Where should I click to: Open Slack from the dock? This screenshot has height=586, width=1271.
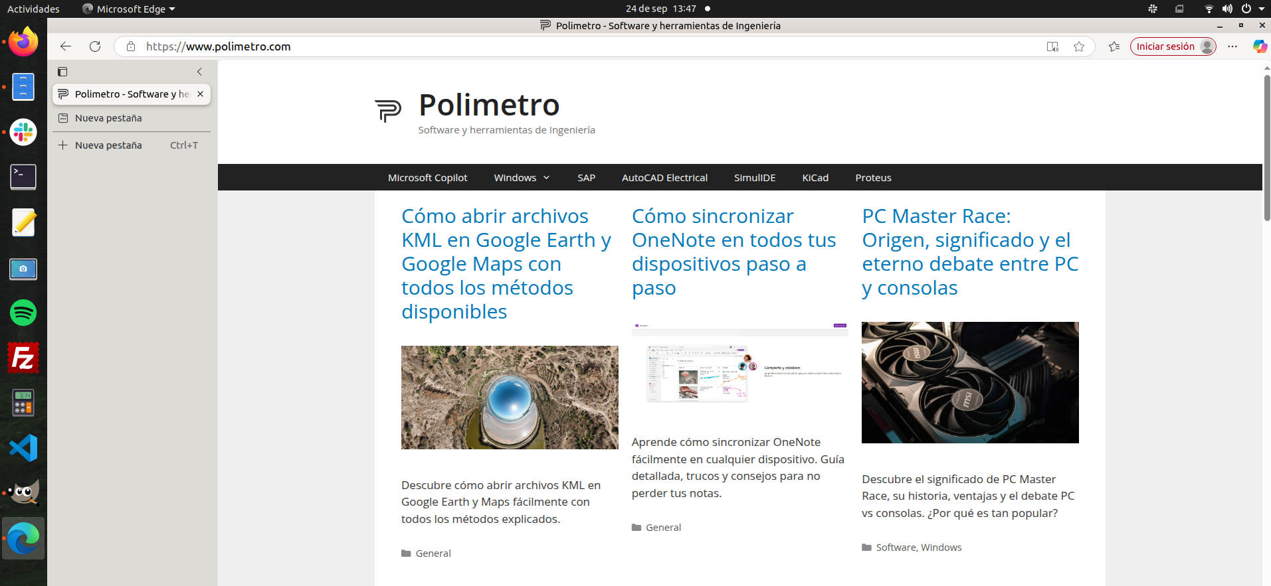pyautogui.click(x=23, y=132)
